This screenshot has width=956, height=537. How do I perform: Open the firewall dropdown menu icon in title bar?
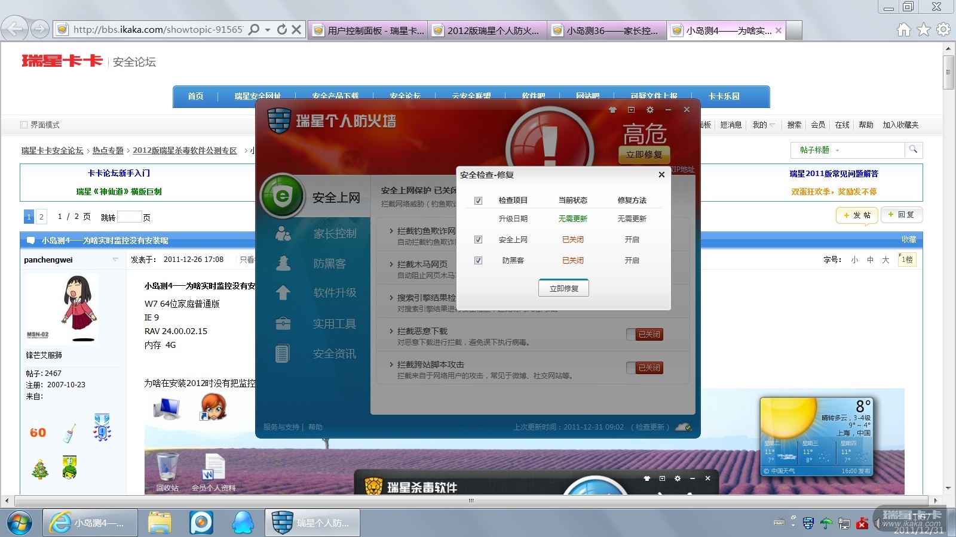click(x=631, y=110)
